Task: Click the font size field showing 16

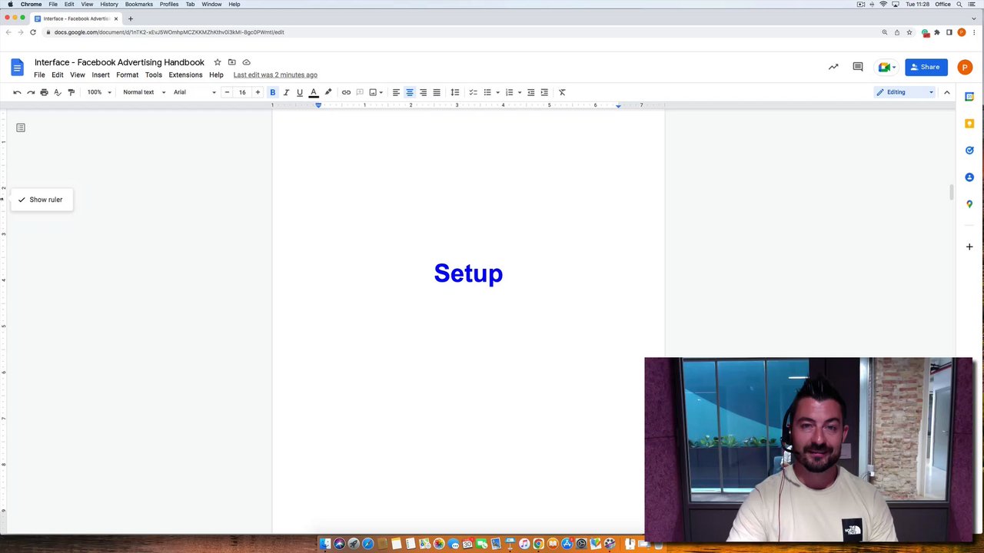Action: pos(242,92)
